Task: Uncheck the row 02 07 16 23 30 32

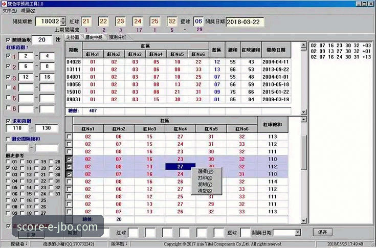Action: (x=69, y=159)
